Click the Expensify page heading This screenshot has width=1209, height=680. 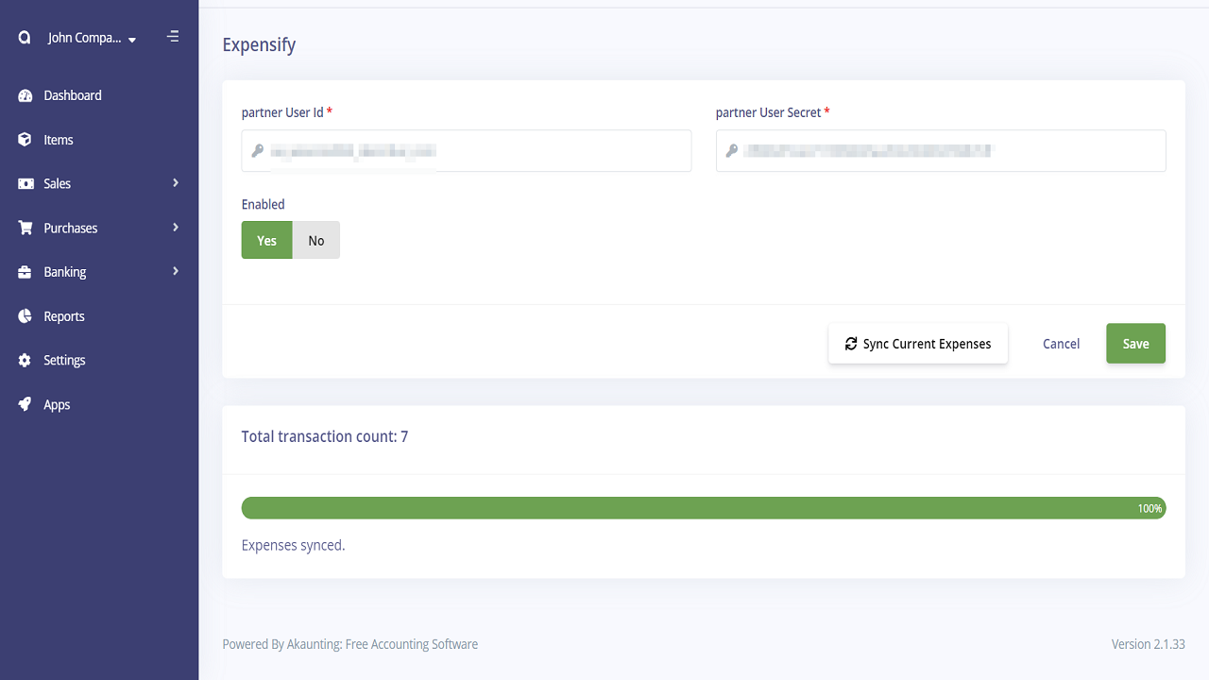259,45
